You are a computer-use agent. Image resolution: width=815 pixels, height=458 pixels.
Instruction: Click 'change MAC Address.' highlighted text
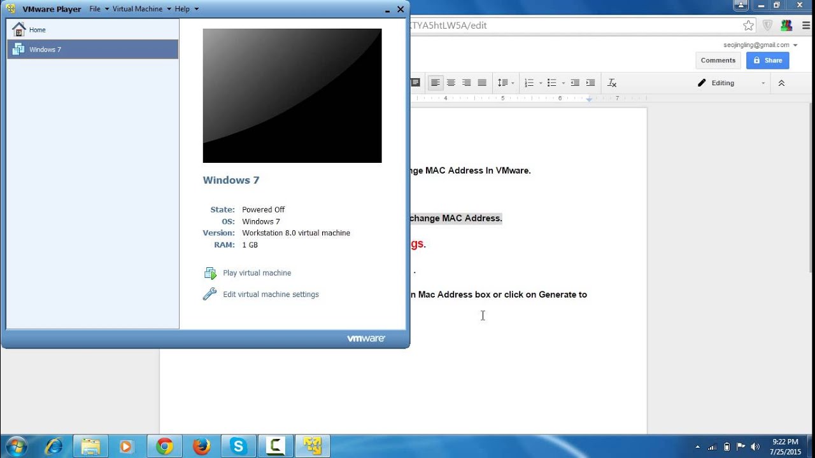click(x=457, y=218)
